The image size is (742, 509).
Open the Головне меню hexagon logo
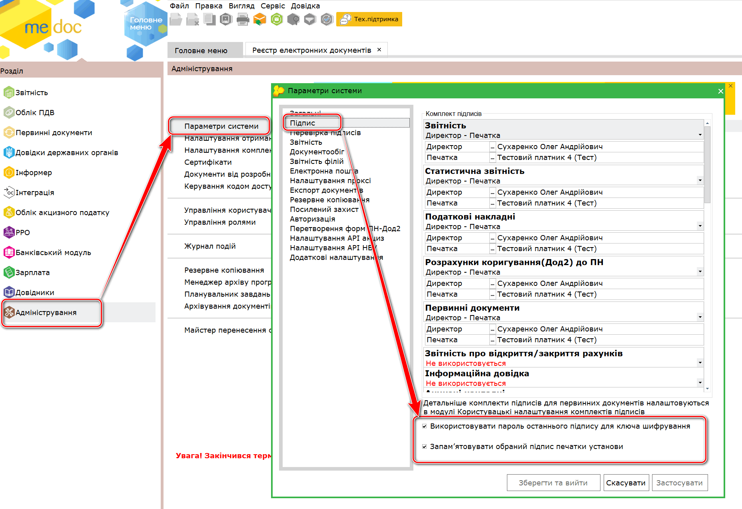145,25
